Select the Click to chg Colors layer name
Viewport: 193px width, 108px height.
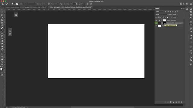pos(171,20)
